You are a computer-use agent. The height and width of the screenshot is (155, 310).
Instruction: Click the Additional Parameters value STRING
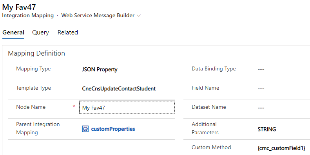[267, 129]
